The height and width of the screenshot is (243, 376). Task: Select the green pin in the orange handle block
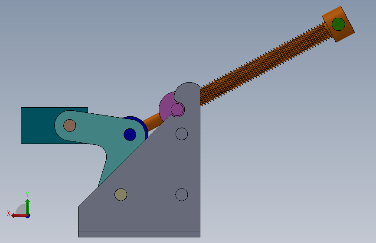[338, 24]
